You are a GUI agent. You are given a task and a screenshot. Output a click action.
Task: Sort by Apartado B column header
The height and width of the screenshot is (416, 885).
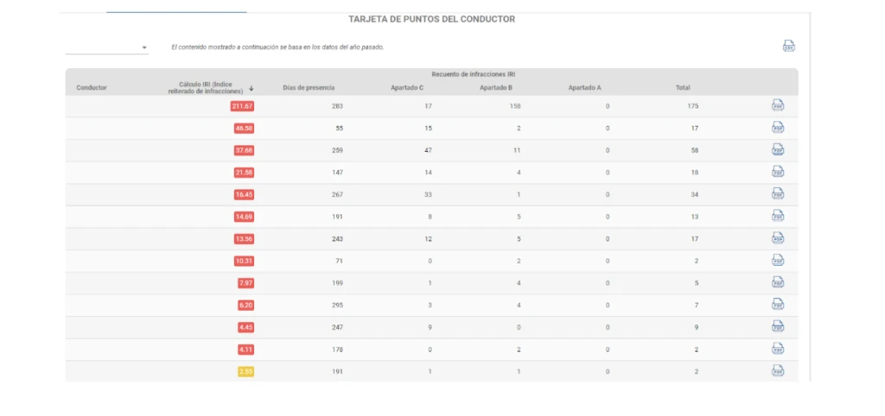click(496, 88)
